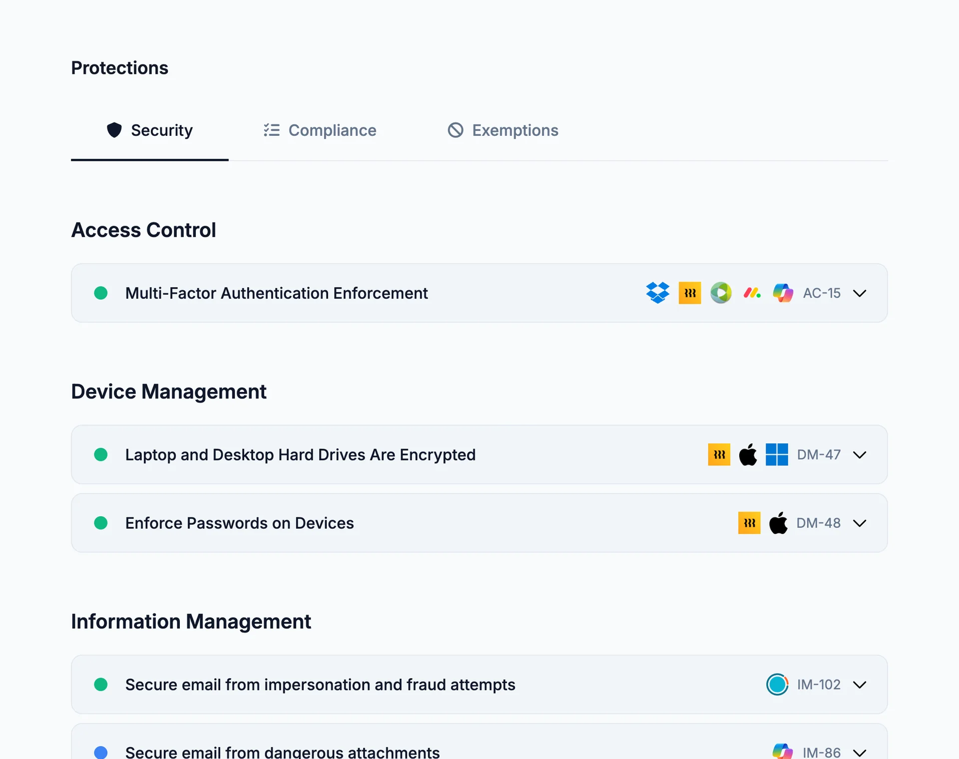Expand the DM-48 Enforce Passwords chevron
The image size is (959, 759).
click(x=860, y=523)
